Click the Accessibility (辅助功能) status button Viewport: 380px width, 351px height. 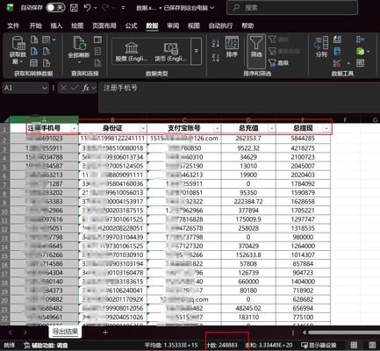[x=46, y=346]
